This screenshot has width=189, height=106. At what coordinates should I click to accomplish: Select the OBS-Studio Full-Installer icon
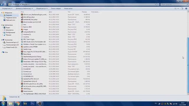(22, 42)
